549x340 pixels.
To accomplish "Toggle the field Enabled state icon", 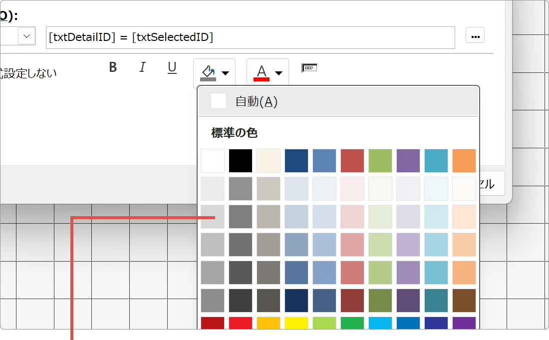I will tap(309, 66).
